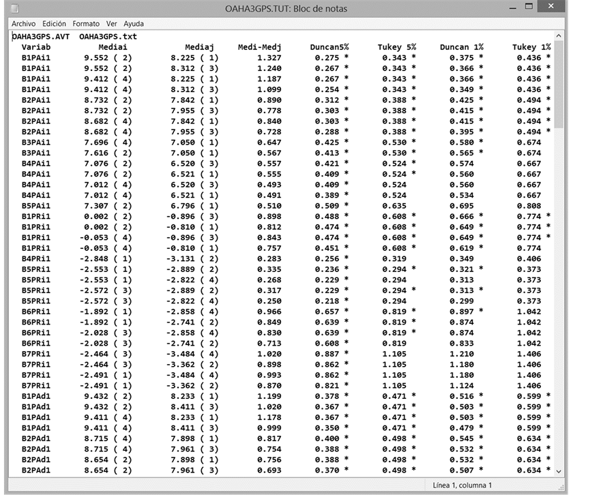Click the Mediaj value 6.796
This screenshot has height=495, width=616.
(183, 206)
